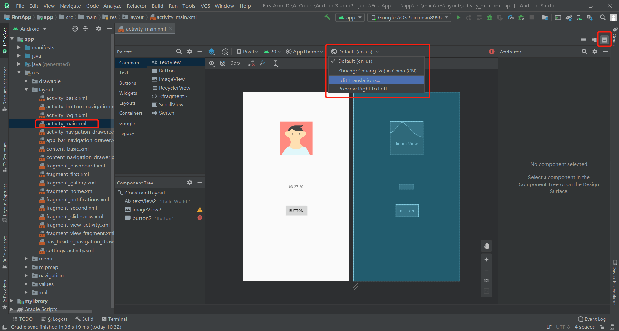
Task: Toggle Autoconnect magnet icon
Action: point(222,63)
